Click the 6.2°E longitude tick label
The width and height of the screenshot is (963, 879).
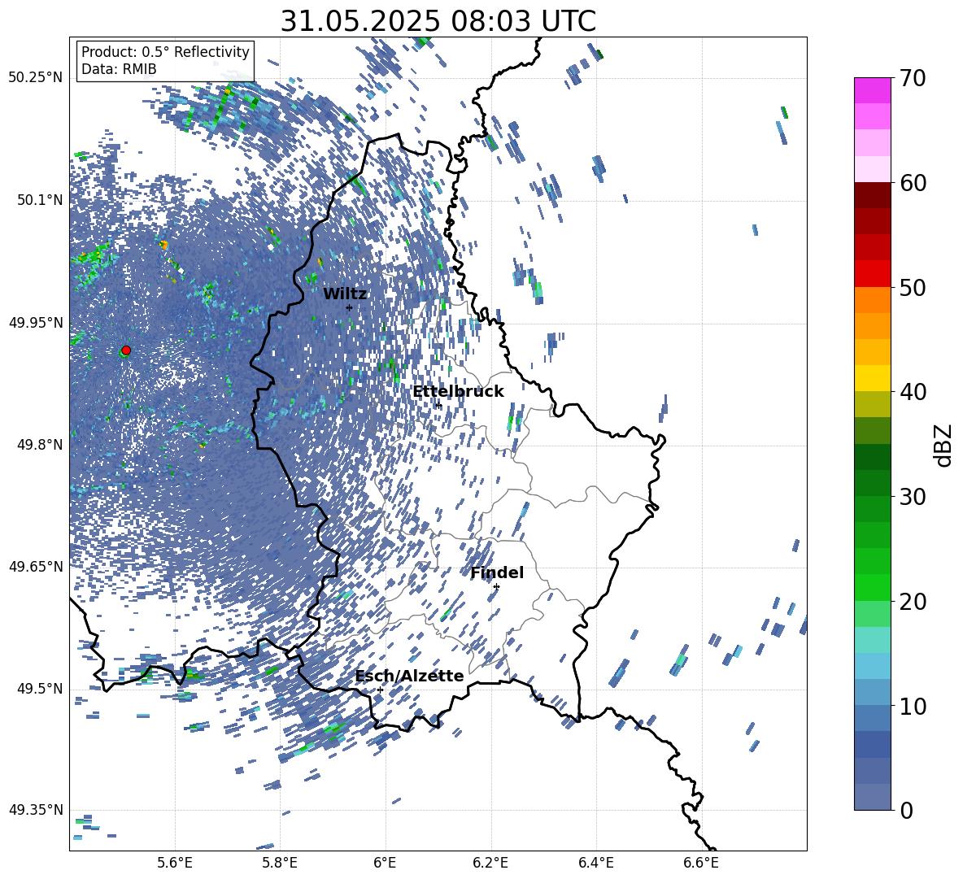[490, 863]
